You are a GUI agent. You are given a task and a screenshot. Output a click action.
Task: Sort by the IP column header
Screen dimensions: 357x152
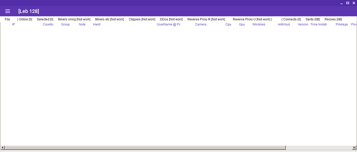14,24
